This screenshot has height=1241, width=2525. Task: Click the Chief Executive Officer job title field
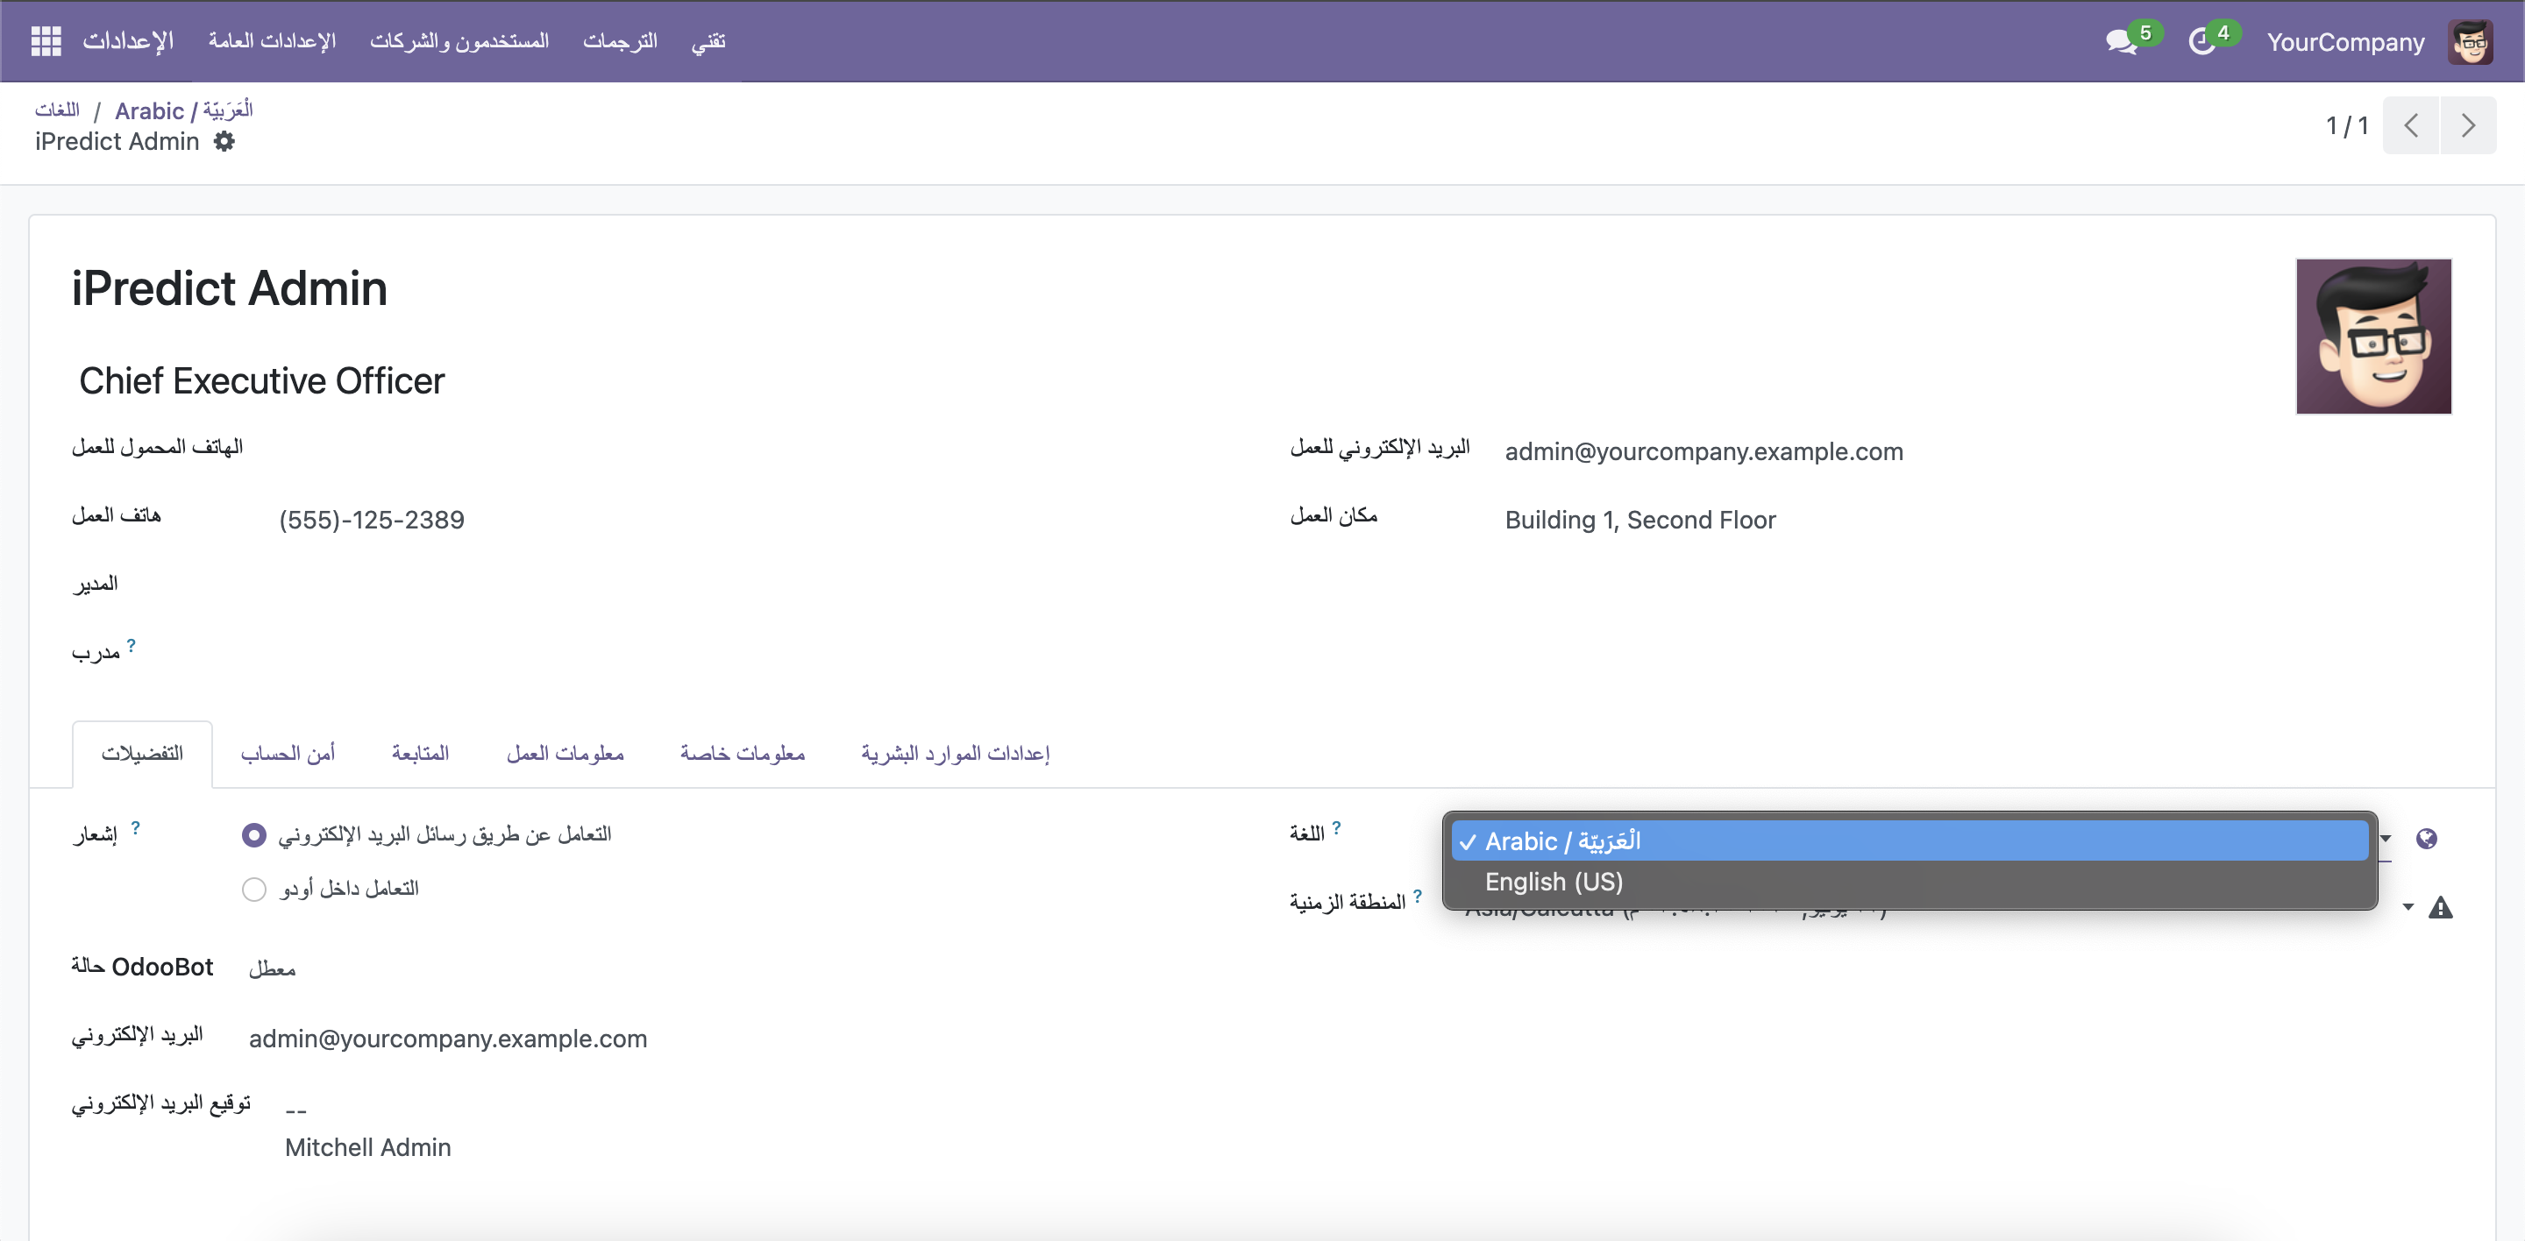click(262, 381)
